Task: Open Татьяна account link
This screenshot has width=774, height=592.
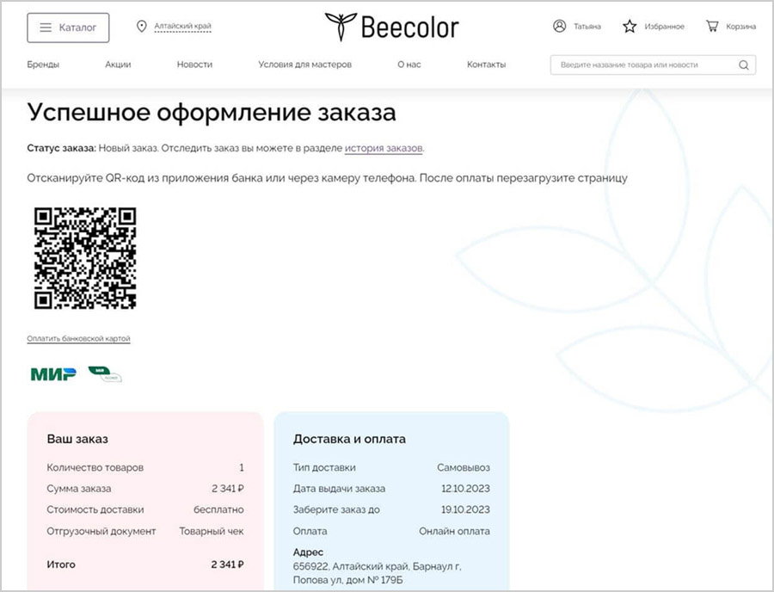Action: [587, 27]
